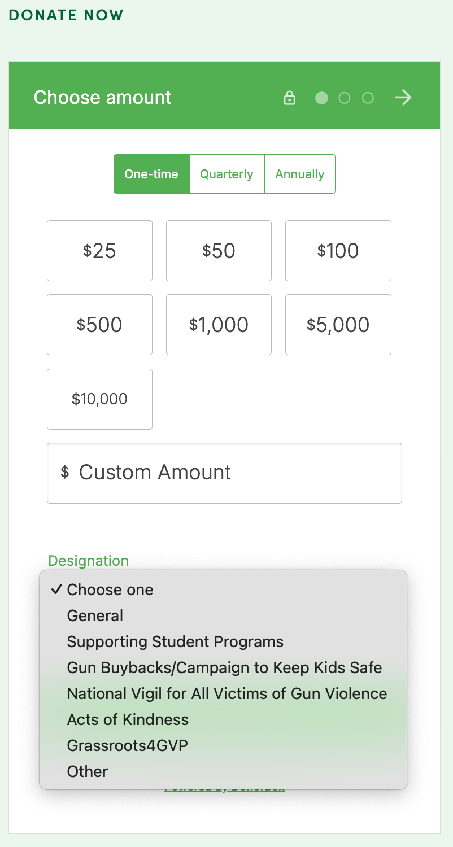Click the Custom Amount input field
453x847 pixels.
click(224, 473)
